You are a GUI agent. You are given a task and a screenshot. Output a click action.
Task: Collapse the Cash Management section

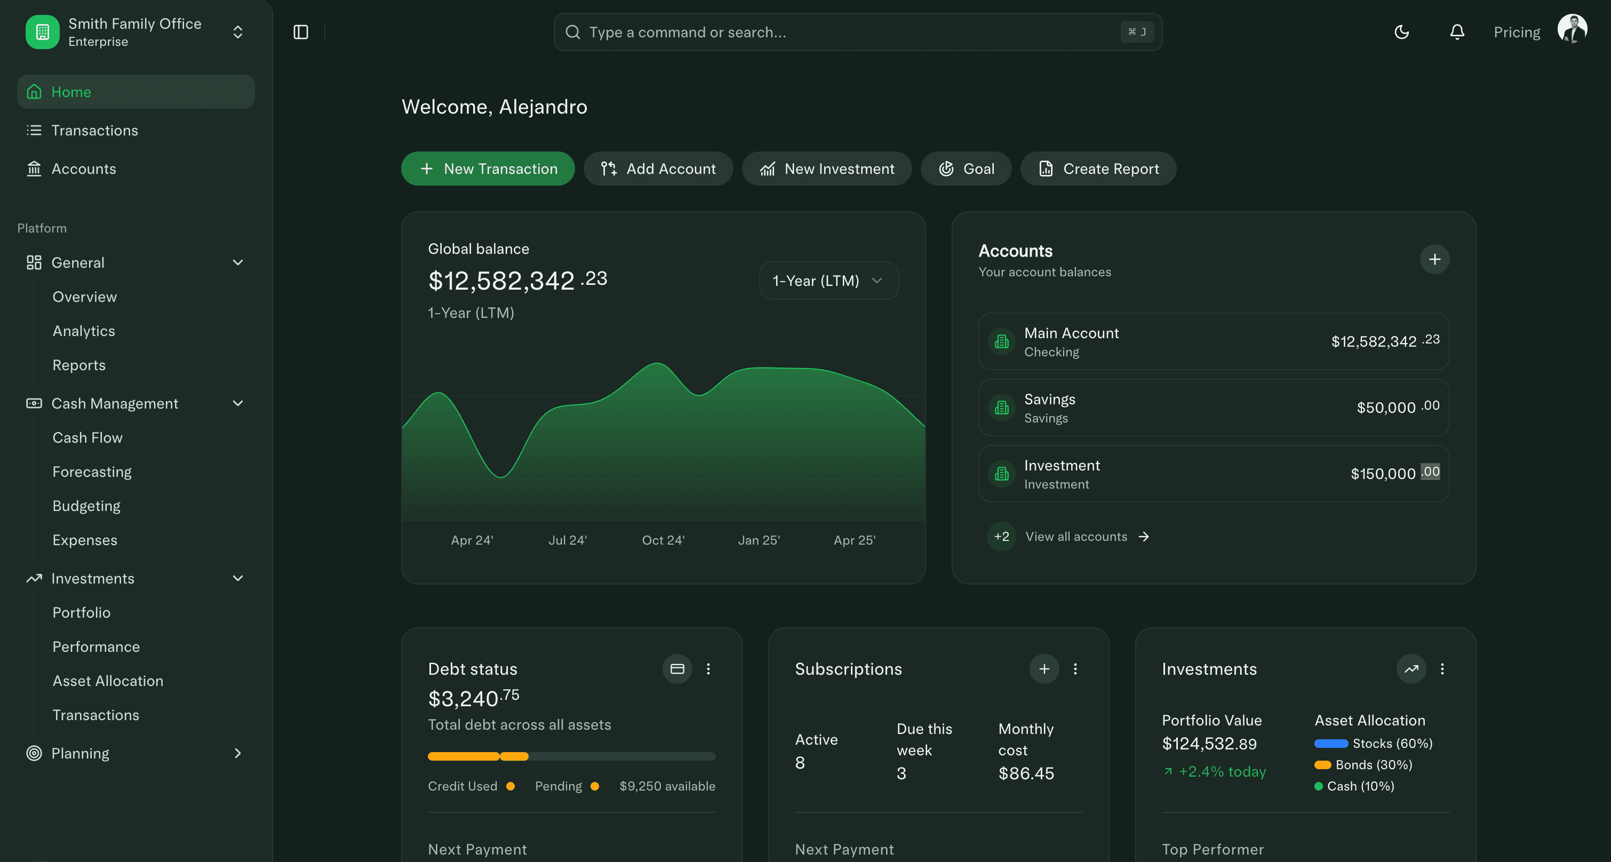click(x=237, y=403)
